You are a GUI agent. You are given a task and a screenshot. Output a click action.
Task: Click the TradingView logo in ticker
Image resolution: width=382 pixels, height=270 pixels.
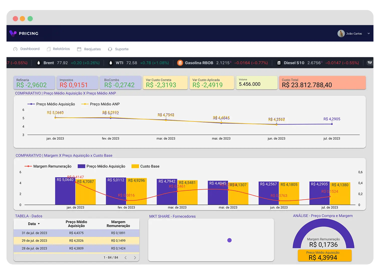click(370, 63)
